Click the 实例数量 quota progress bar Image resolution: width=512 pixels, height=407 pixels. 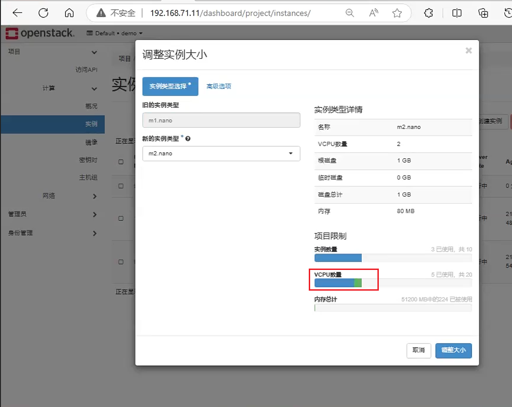[393, 258]
